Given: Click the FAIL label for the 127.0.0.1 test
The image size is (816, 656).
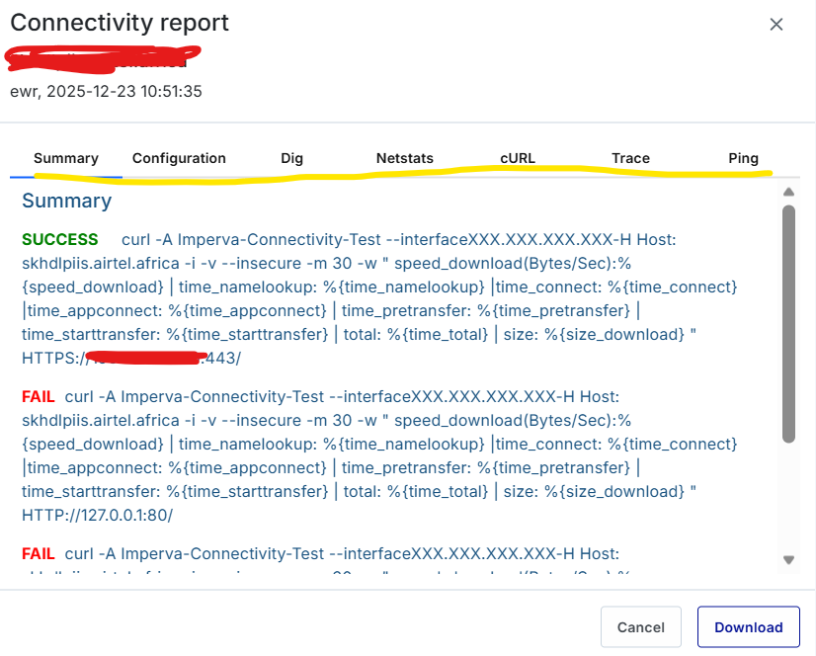Looking at the screenshot, I should pos(40,396).
